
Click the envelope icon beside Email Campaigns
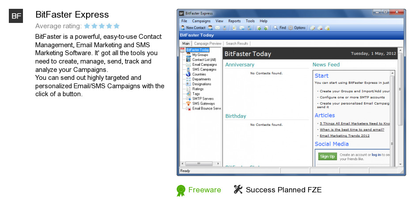188,64
